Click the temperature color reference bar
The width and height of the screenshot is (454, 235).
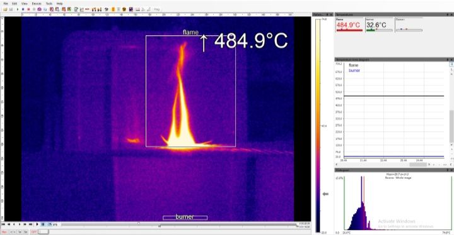318,125
